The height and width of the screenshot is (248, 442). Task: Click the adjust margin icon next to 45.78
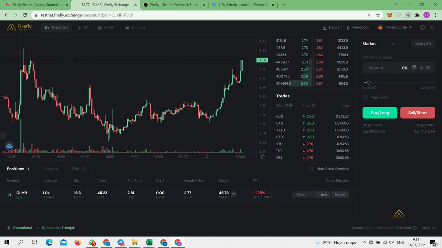click(x=234, y=194)
